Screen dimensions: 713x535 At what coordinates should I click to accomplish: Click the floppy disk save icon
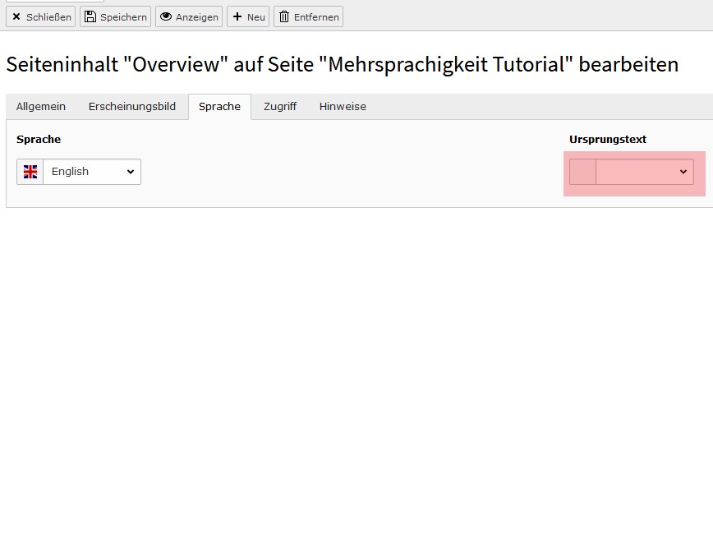point(90,16)
